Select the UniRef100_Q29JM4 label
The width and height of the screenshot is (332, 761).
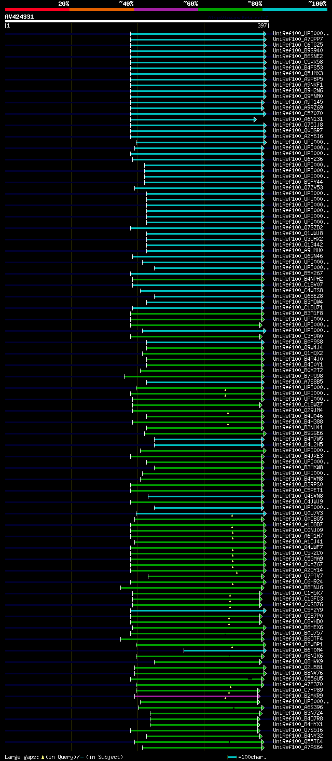click(x=298, y=411)
